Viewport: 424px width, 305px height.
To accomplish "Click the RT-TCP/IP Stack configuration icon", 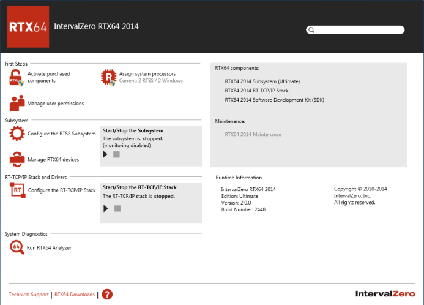I will point(18,190).
